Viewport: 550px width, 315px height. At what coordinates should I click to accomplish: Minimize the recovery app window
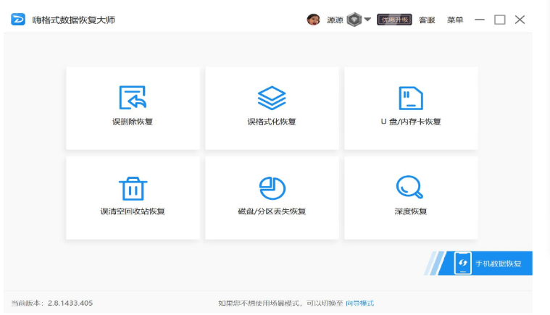(479, 20)
